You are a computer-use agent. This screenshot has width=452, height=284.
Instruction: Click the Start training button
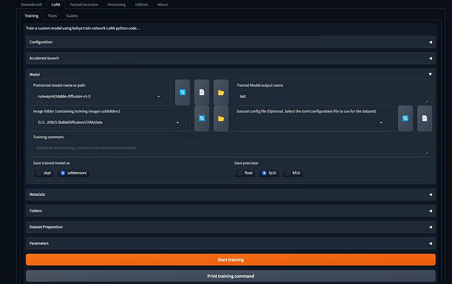pos(231,260)
